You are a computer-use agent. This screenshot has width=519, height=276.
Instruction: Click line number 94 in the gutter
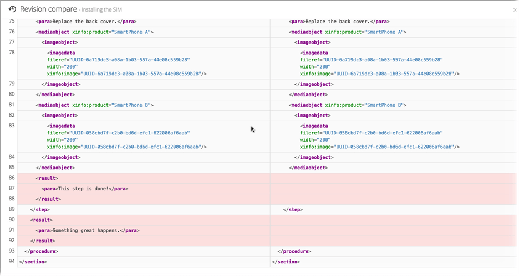coord(12,262)
